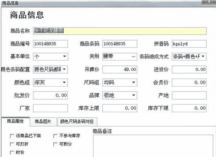This screenshot has height=157, width=216.
Task: Switch to the 商品属性 tab
Action: click(16, 121)
